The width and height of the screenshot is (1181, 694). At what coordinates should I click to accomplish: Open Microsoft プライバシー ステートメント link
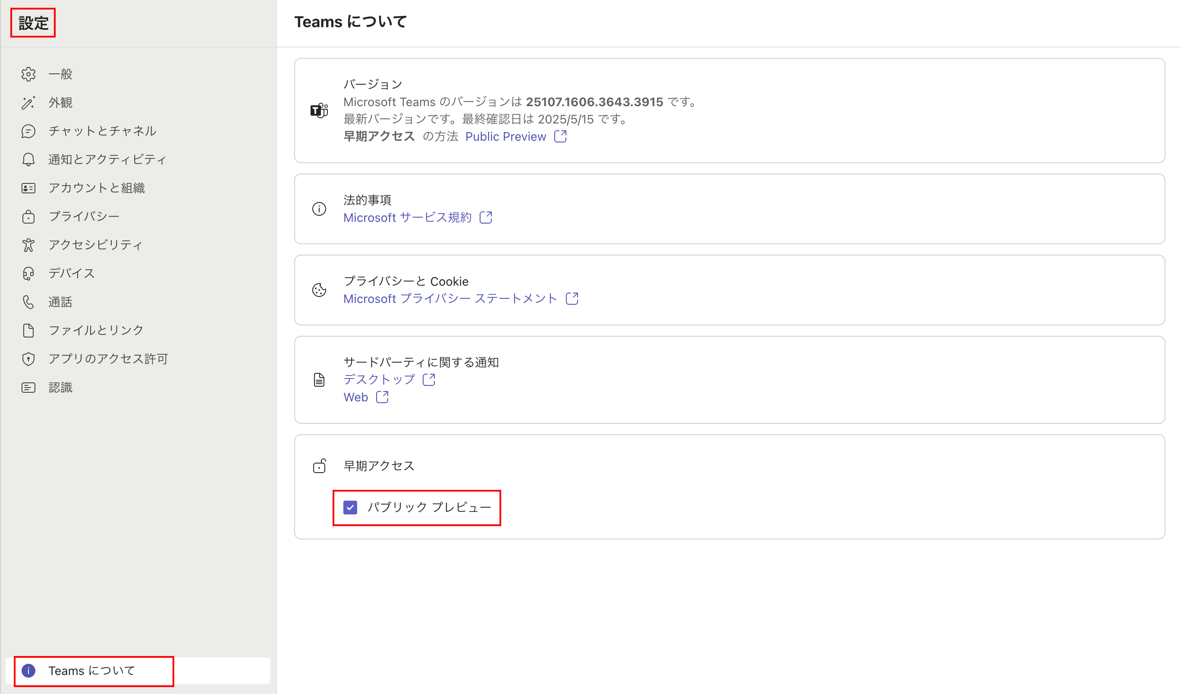(450, 299)
